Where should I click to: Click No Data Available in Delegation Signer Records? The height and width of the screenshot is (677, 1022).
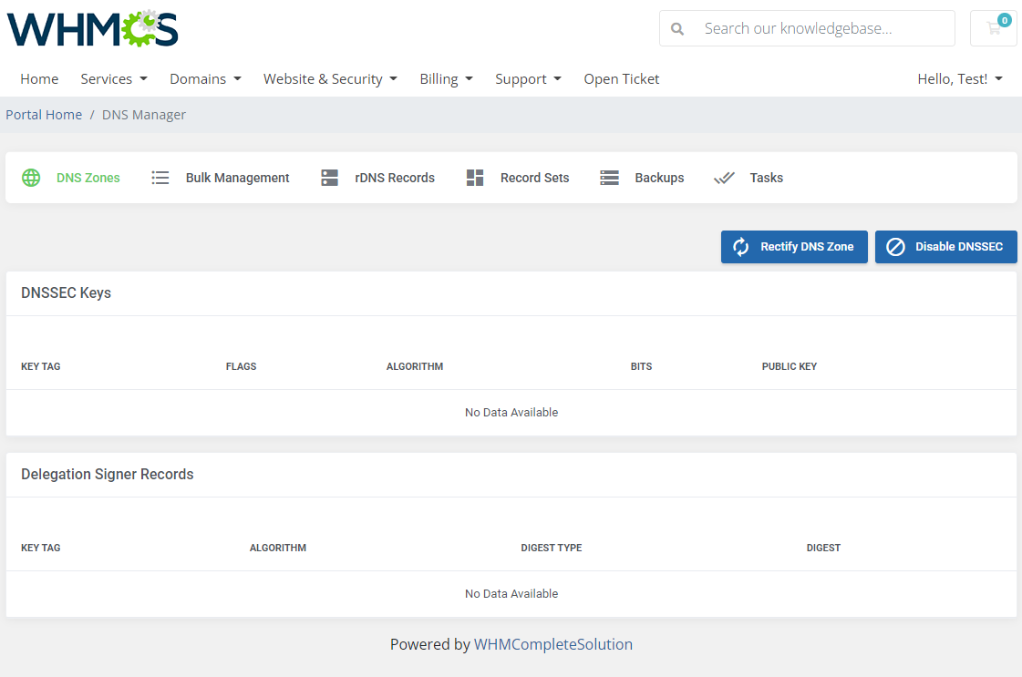tap(511, 593)
